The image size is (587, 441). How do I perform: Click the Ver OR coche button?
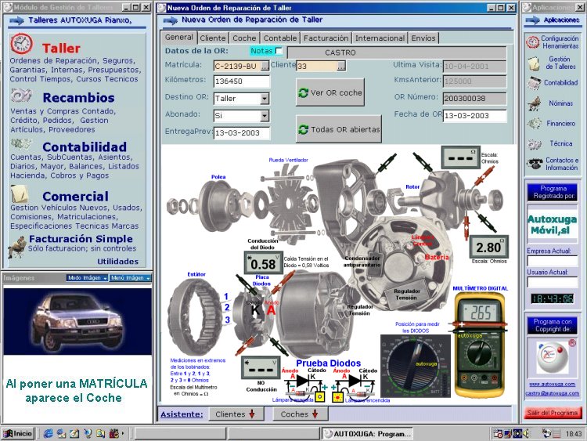point(330,92)
